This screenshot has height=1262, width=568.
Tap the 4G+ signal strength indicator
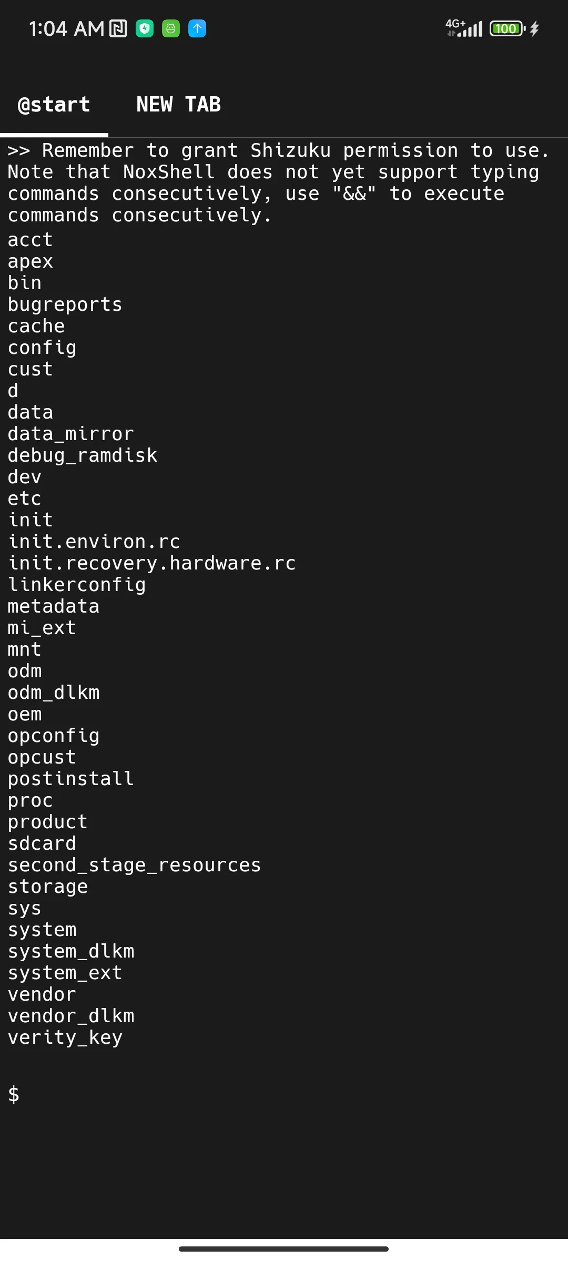[464, 28]
